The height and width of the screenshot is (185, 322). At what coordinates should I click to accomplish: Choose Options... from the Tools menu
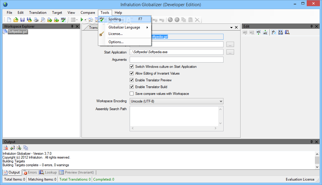125,42
